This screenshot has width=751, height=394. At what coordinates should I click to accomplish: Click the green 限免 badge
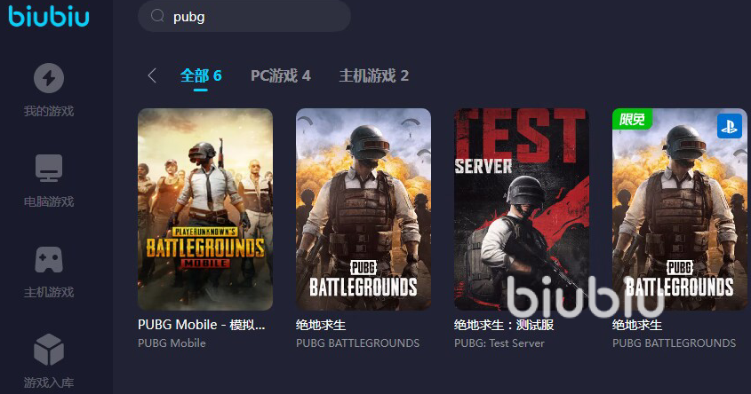pos(632,119)
